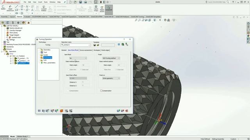Click the orange Simulate icon in dialog
Image resolution: width=250 pixels, height=140 pixels.
click(x=61, y=110)
